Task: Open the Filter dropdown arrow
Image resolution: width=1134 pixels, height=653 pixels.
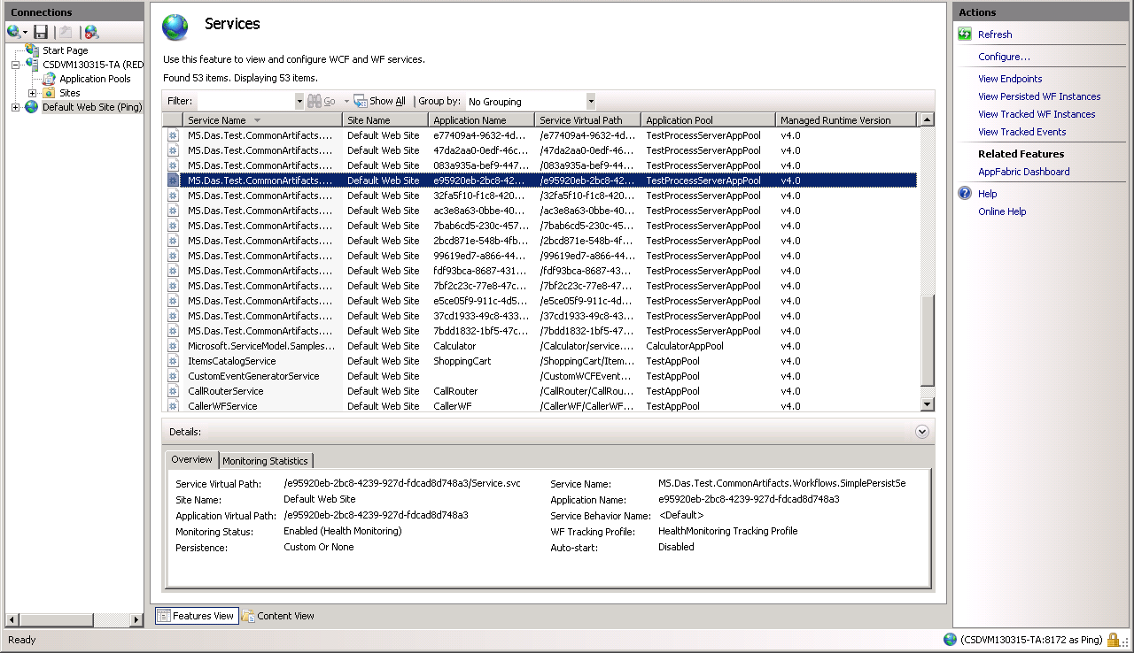Action: point(299,102)
